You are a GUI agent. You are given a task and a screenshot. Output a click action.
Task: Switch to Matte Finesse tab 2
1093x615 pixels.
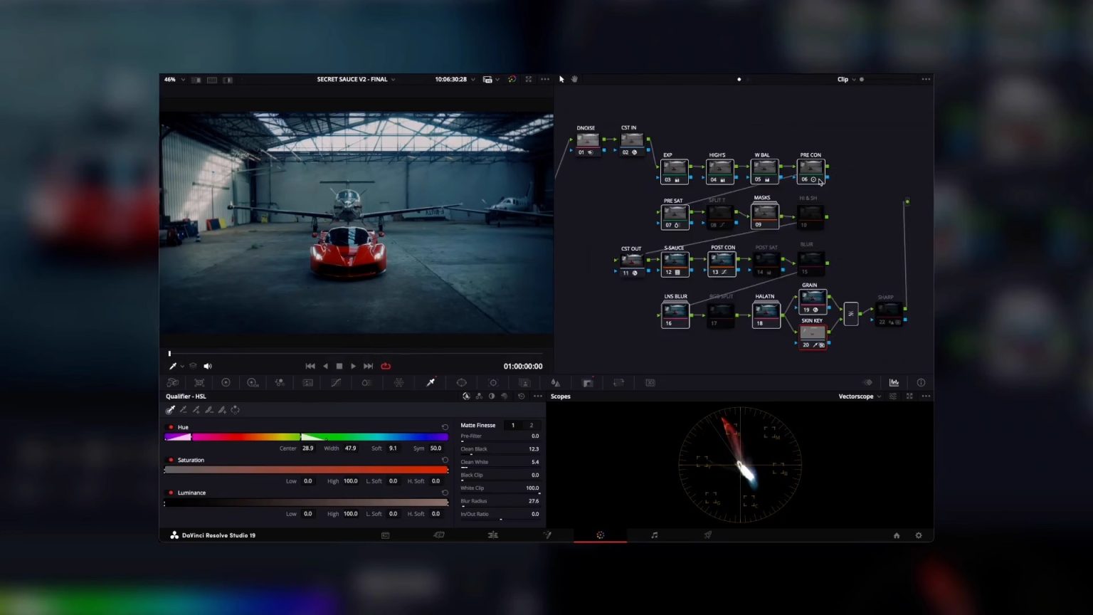click(x=531, y=426)
